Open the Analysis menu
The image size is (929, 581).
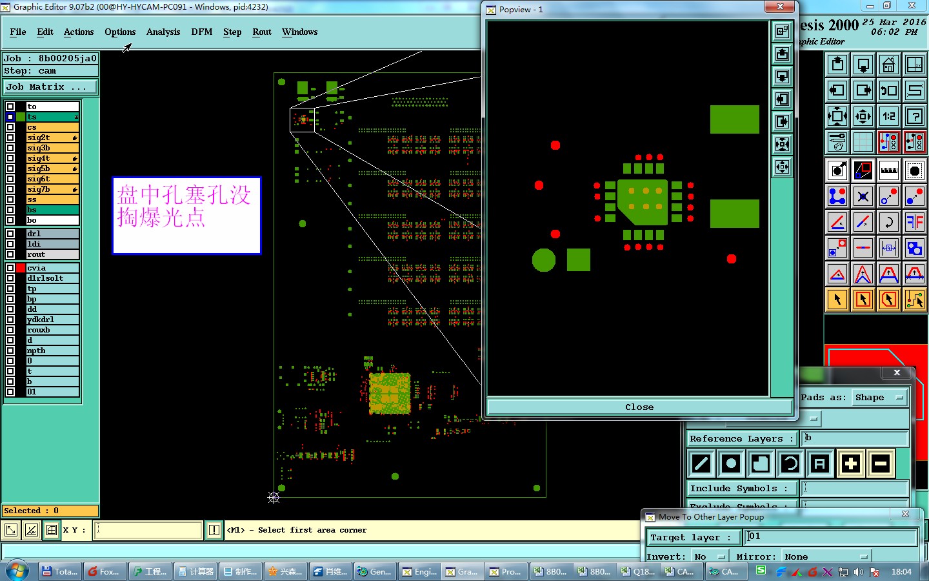coord(163,32)
